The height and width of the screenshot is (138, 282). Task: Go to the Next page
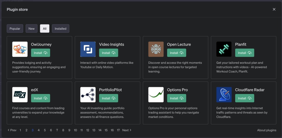tap(127, 130)
